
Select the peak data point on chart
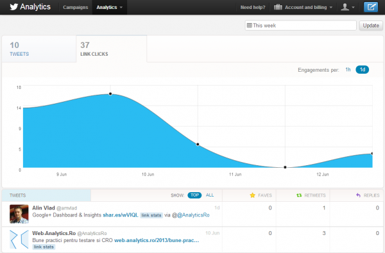click(x=110, y=94)
